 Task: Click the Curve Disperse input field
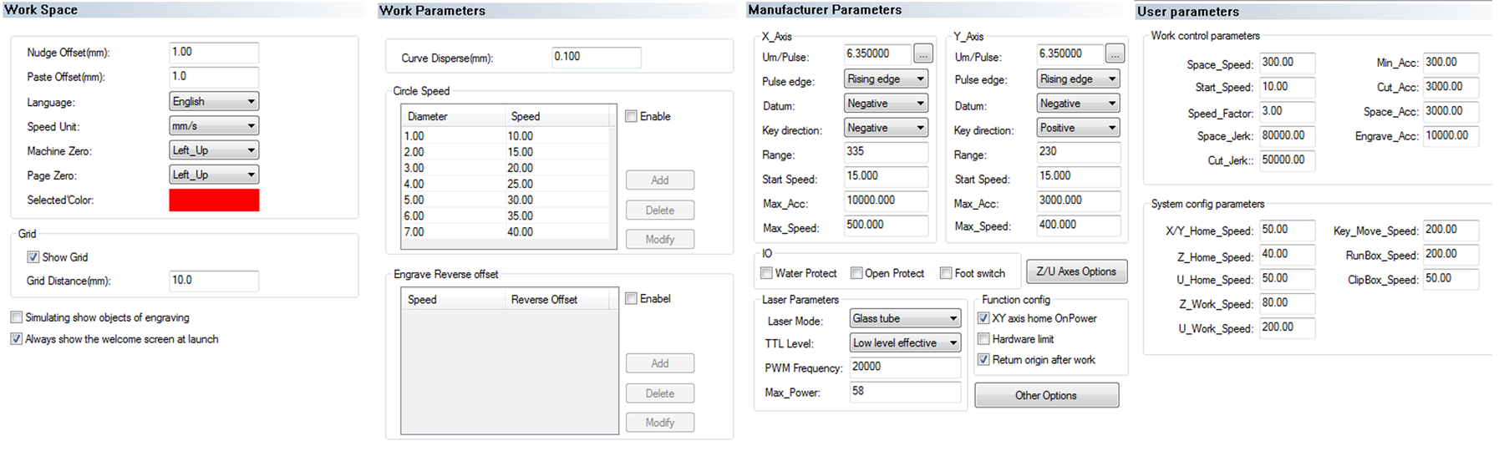coord(596,57)
